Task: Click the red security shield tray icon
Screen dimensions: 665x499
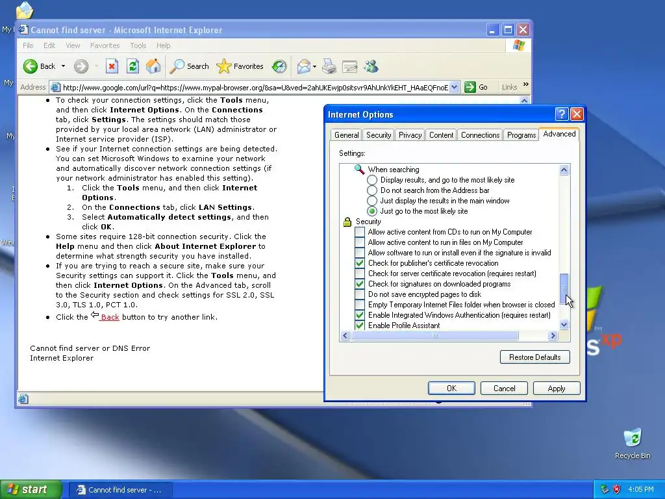Action: tap(617, 489)
